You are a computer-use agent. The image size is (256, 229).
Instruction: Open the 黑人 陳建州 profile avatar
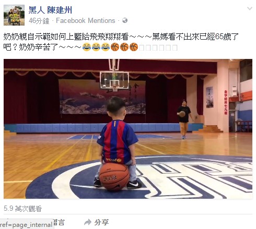click(14, 15)
